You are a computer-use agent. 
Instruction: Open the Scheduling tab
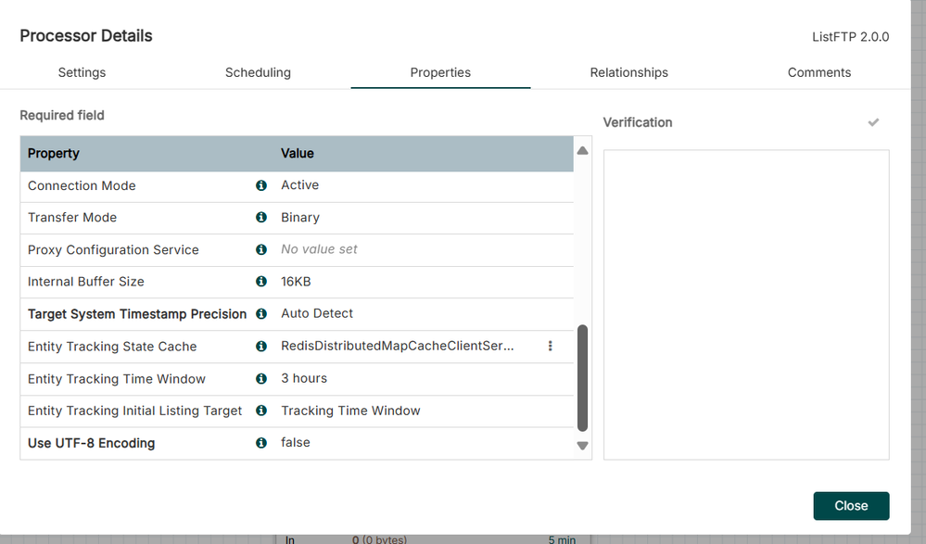tap(257, 72)
